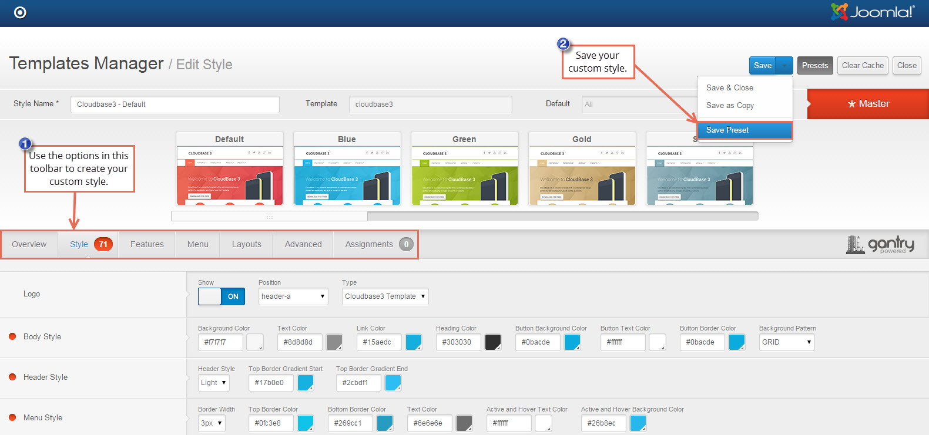Click the Heading Color hex field #303030
The width and height of the screenshot is (929, 435).
coord(459,342)
